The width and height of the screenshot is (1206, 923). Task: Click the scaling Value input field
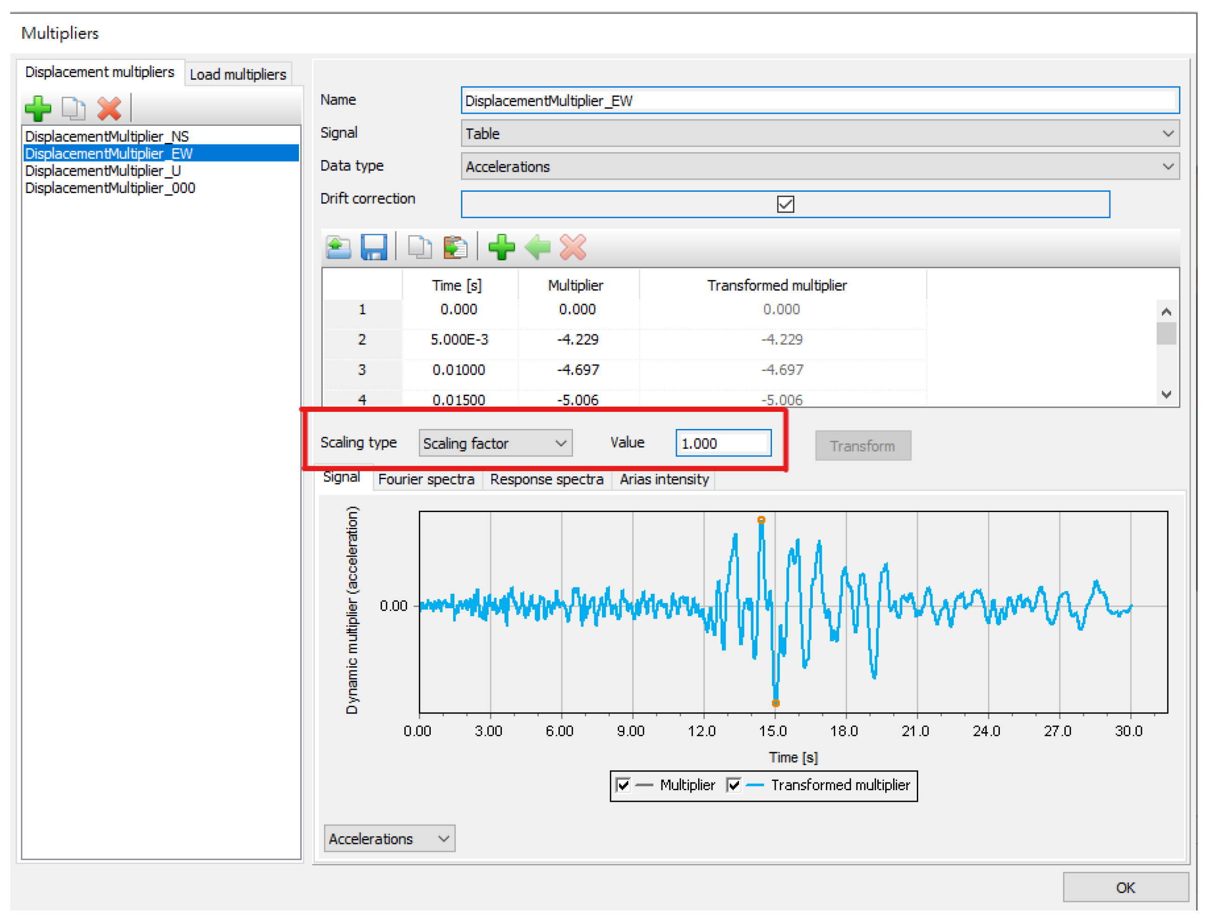tap(722, 443)
